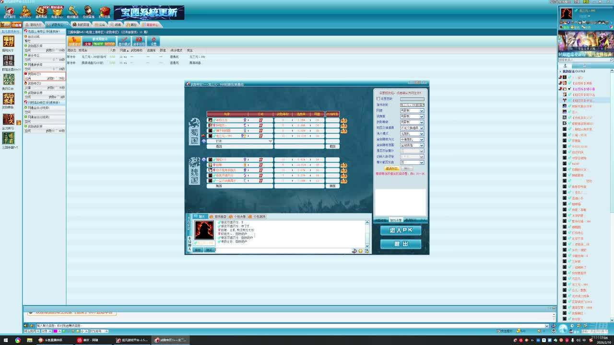Open Chrome from the Windows taskbar
The image size is (614, 345).
[x=18, y=340]
